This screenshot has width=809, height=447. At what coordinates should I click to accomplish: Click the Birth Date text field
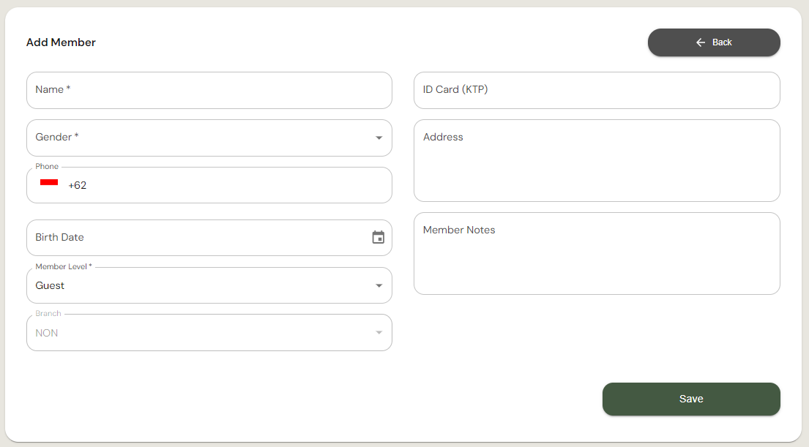(x=198, y=238)
